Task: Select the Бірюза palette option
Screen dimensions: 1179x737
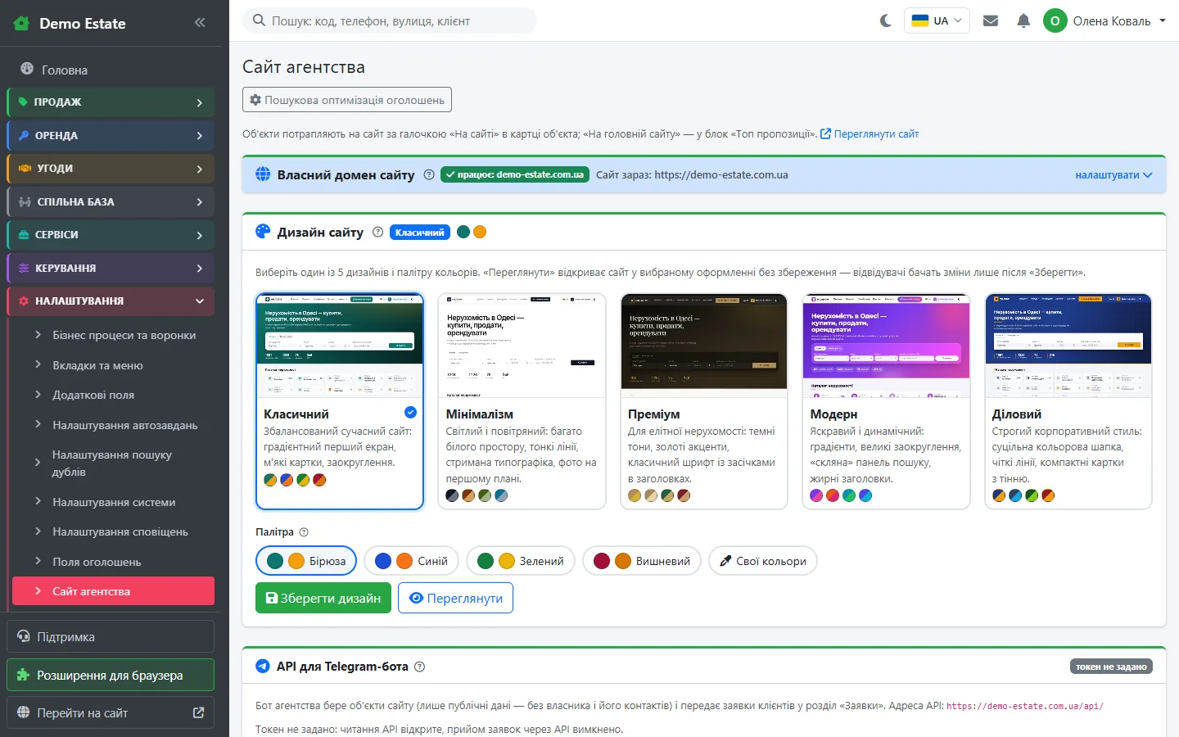Action: click(306, 561)
